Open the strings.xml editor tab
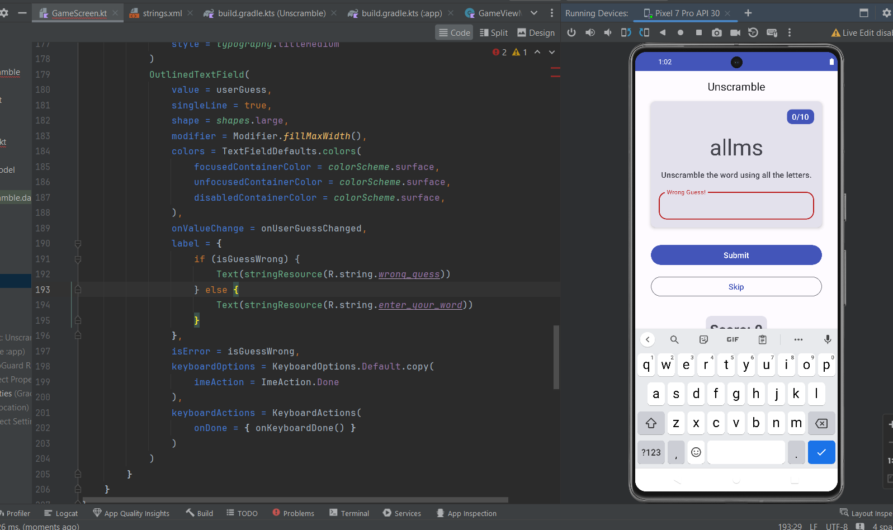Viewport: 893px width, 530px height. pyautogui.click(x=162, y=13)
